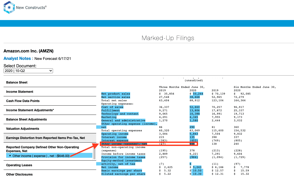Click the Total operating expenses row label

[122, 131]
